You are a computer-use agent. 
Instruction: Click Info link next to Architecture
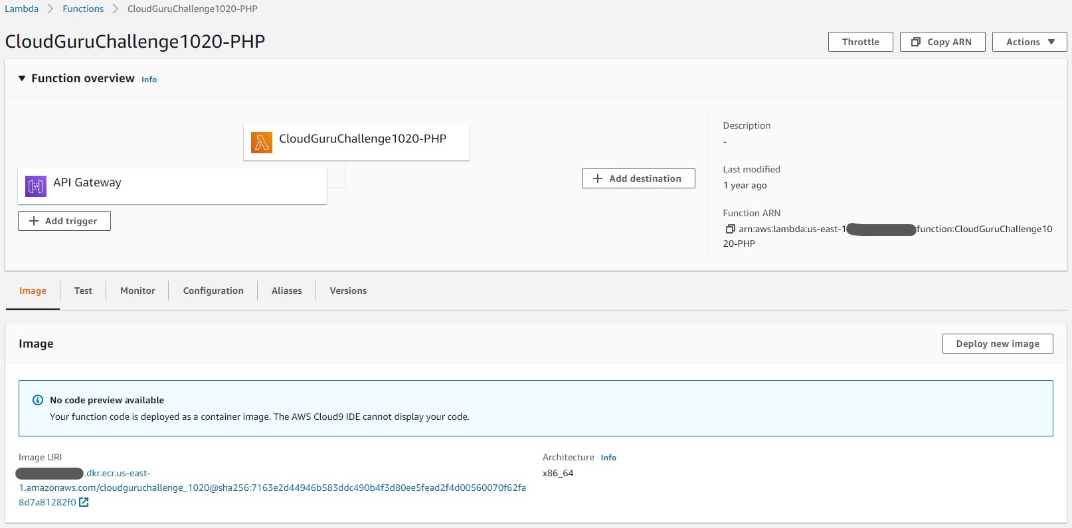coord(608,458)
